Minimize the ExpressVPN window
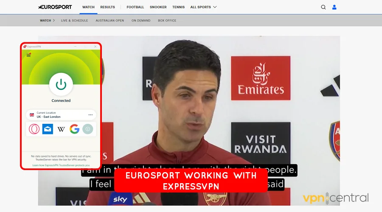 75,47
